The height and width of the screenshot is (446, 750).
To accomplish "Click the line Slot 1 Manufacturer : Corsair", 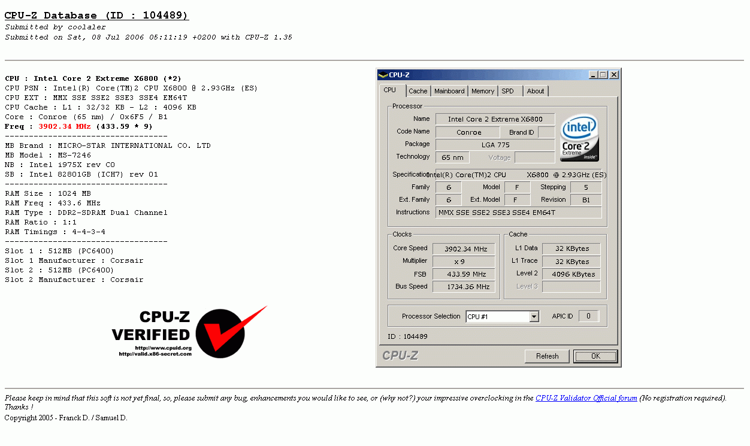I will point(74,260).
